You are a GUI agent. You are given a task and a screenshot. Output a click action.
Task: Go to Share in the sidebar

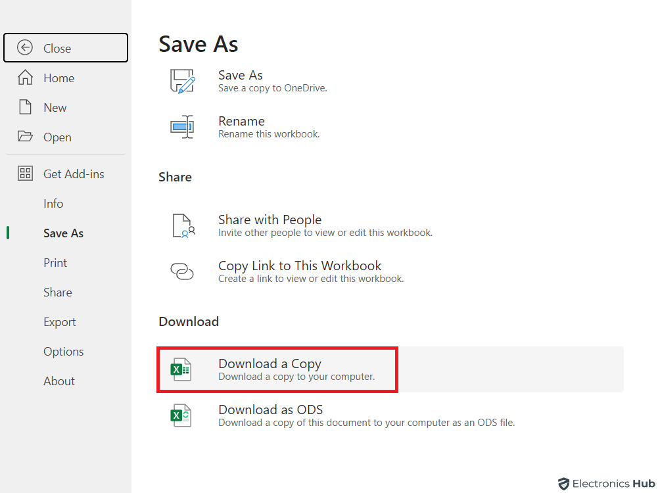coord(58,292)
